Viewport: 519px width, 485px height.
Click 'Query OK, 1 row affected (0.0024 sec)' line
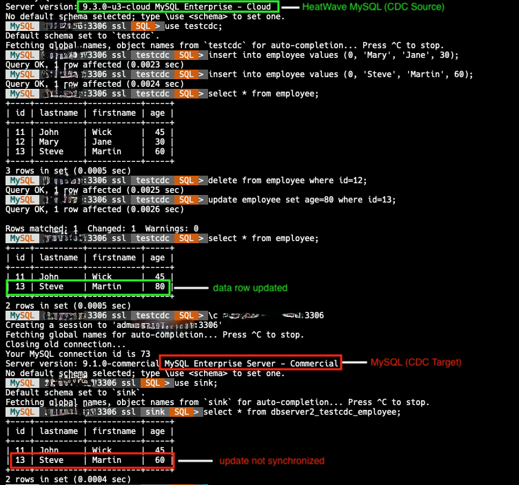tap(94, 84)
